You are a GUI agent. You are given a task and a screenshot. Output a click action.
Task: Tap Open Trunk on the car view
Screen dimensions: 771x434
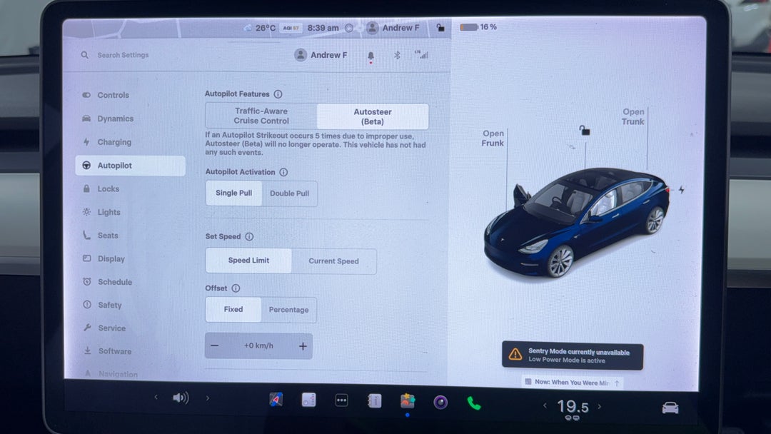(633, 117)
